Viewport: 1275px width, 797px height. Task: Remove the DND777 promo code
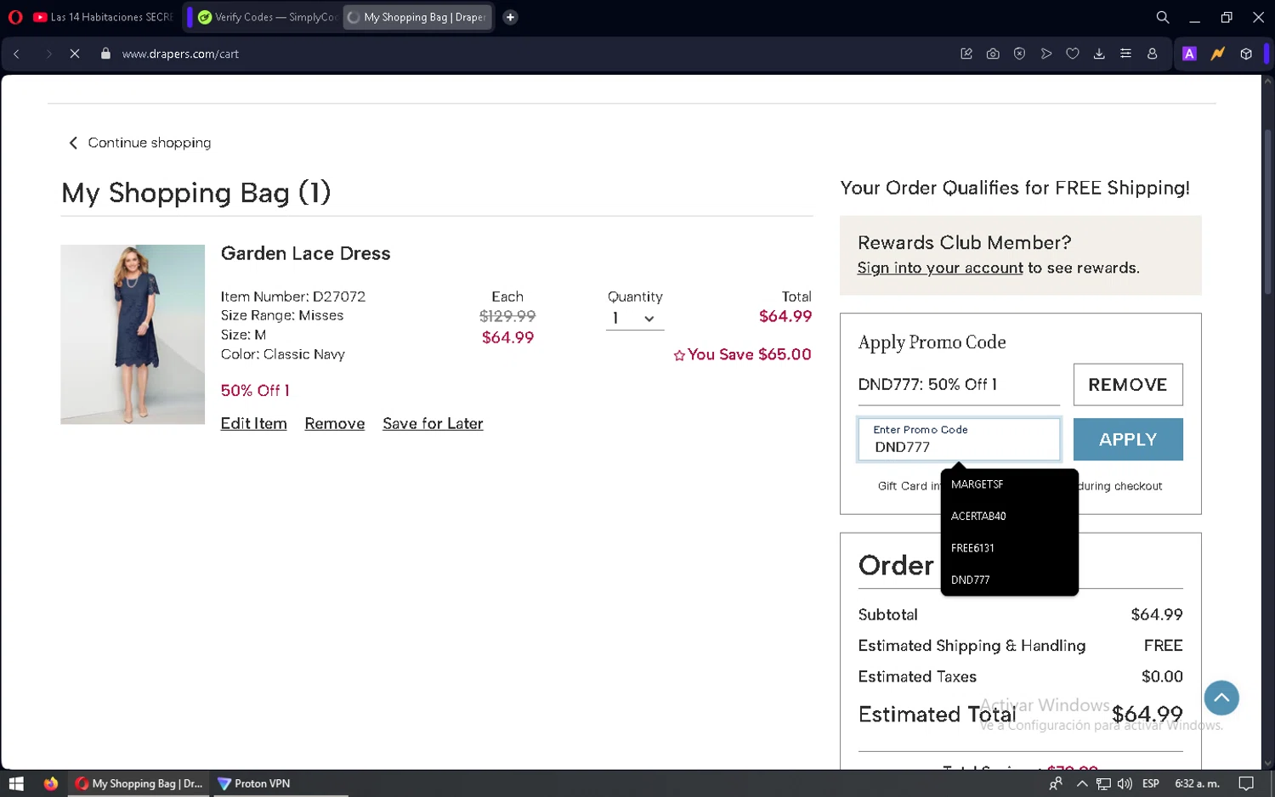1128,384
